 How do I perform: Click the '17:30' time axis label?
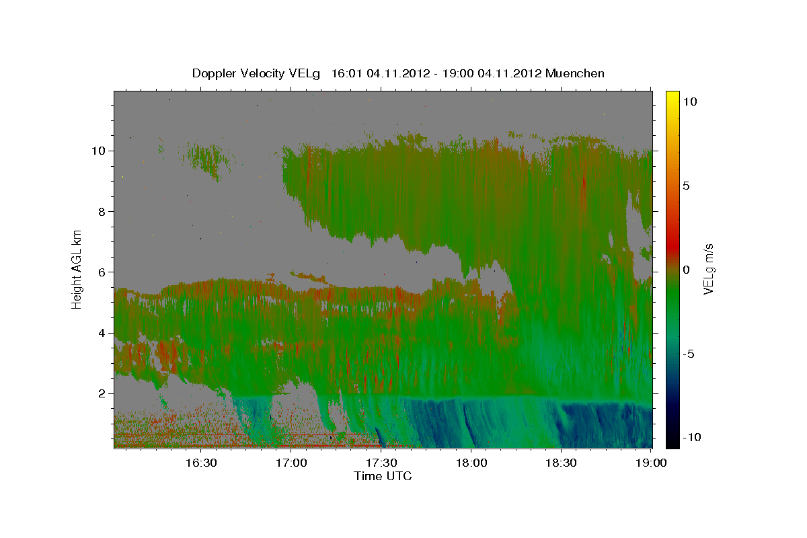[x=381, y=463]
